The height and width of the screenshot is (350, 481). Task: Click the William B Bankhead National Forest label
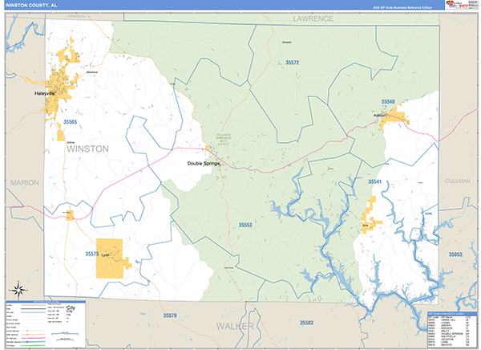224,140
